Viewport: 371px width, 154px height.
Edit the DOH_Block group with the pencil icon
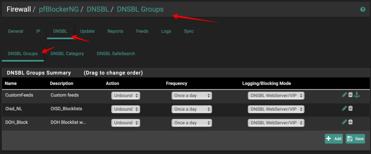[x=344, y=122]
